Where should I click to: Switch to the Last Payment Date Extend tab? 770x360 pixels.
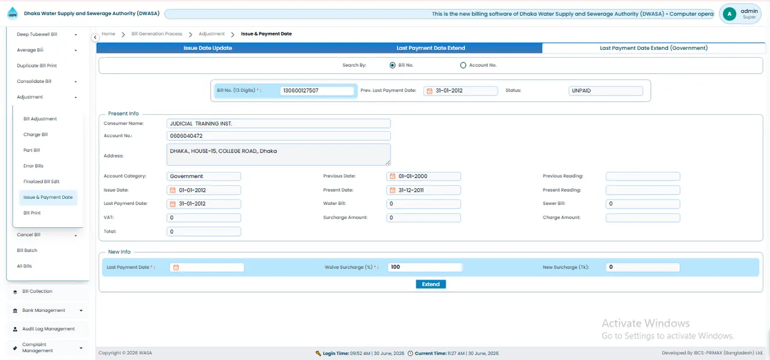(431, 48)
